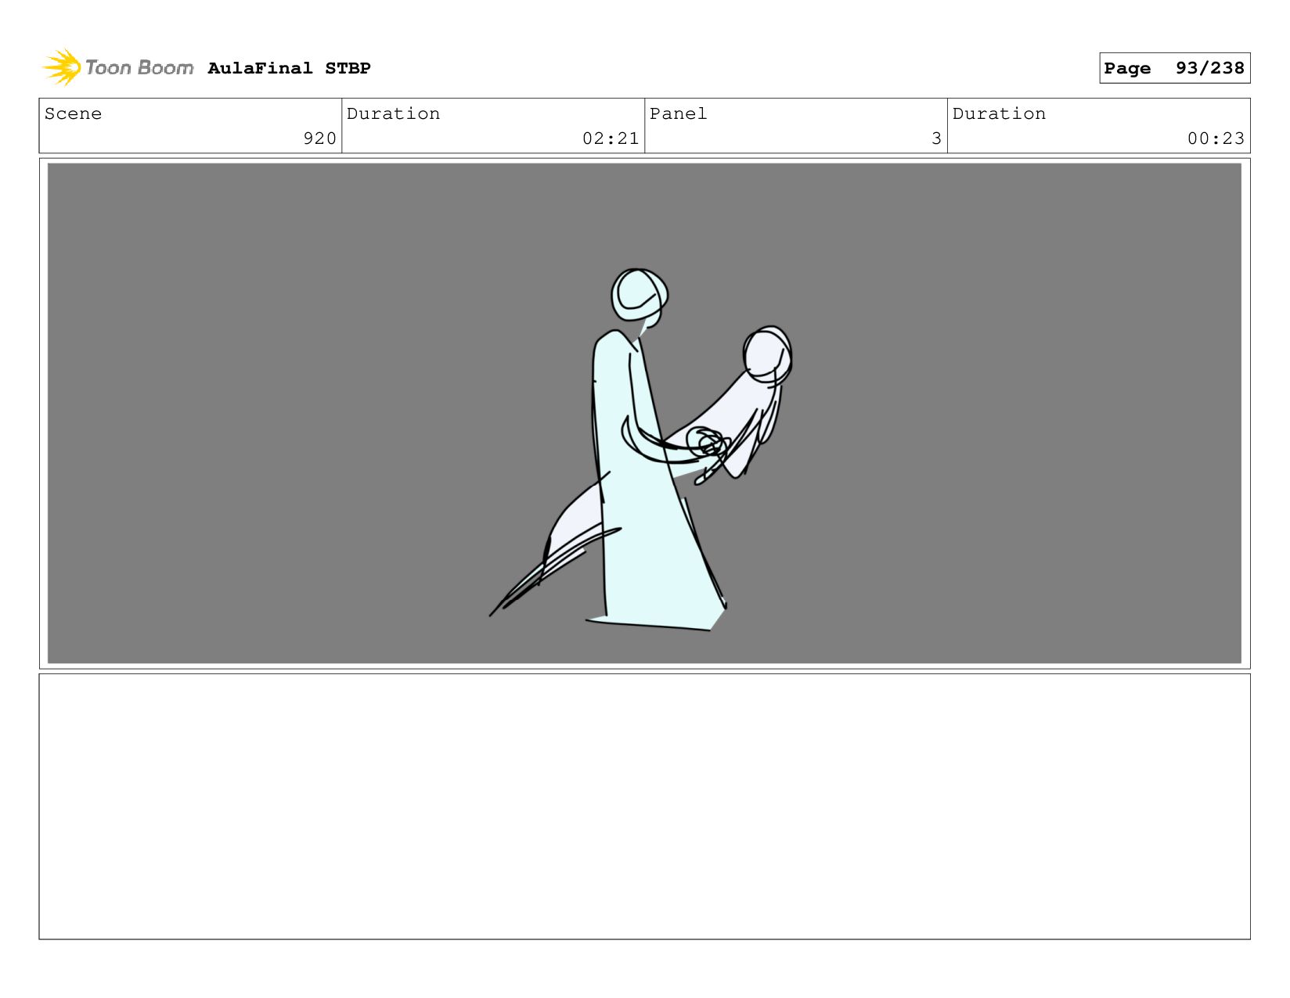This screenshot has height=998, width=1290.
Task: Click the Page 93/238 box
Action: point(1174,68)
